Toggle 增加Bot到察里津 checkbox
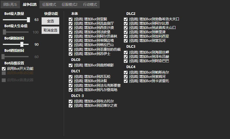The height and width of the screenshot is (139, 230). click(126, 32)
